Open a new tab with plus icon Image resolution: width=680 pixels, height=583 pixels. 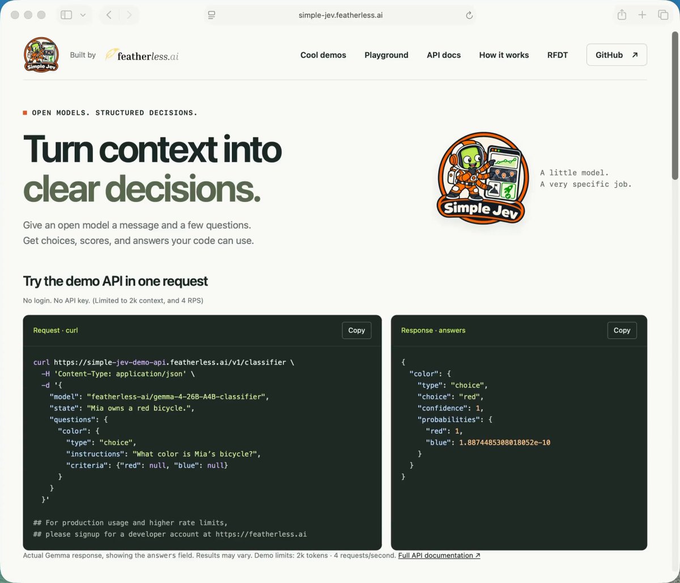pyautogui.click(x=642, y=15)
